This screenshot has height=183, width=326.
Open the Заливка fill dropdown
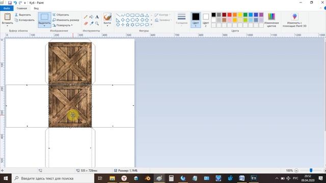click(163, 20)
